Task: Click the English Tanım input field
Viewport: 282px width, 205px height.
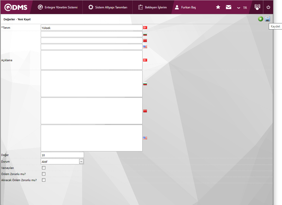Action: [92, 47]
